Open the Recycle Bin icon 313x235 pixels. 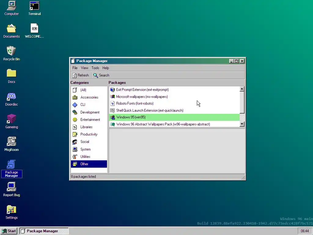click(x=11, y=54)
